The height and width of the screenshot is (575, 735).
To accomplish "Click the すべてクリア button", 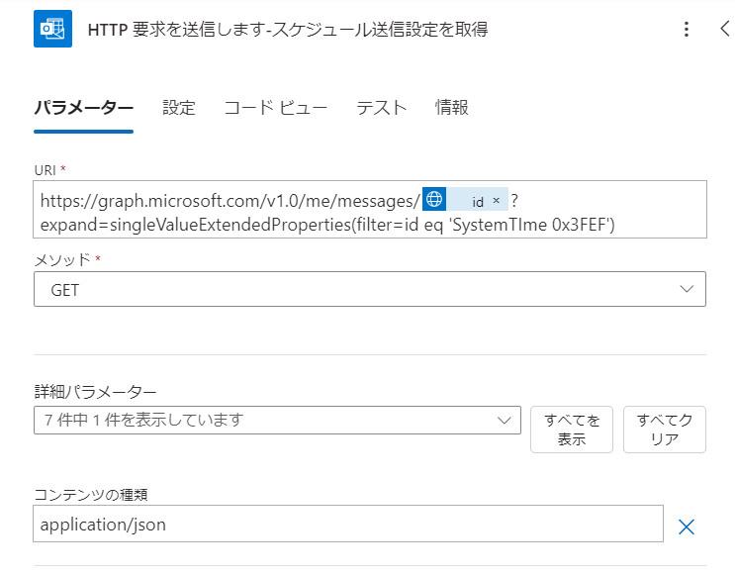I will [664, 430].
